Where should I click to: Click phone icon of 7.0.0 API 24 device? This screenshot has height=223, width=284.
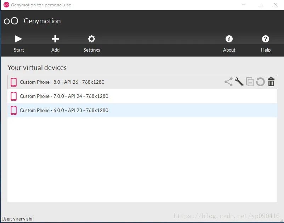point(13,96)
